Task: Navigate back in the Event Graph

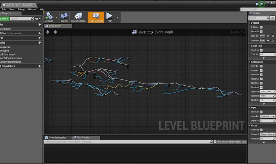Action: pos(48,32)
